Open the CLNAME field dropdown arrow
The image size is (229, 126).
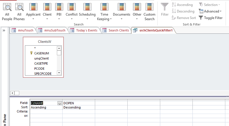pos(60,103)
